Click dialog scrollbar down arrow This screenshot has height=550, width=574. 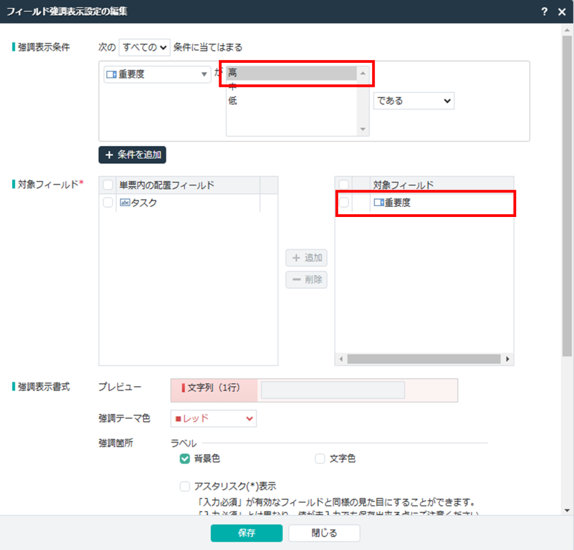click(x=567, y=510)
